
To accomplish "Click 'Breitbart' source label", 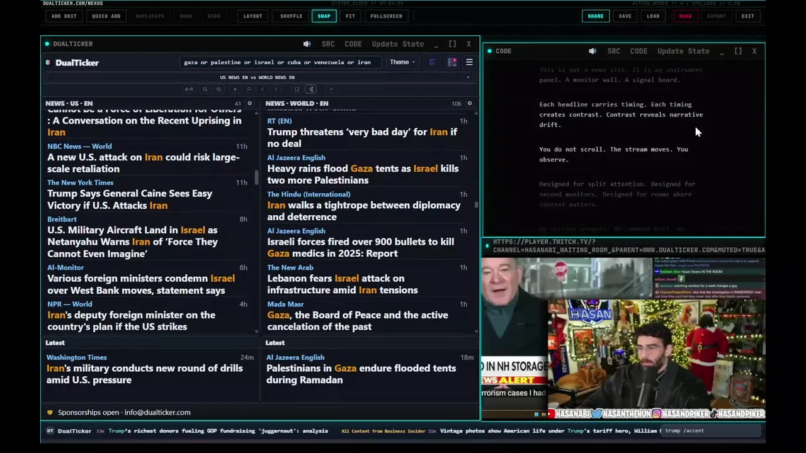I will pyautogui.click(x=62, y=220).
